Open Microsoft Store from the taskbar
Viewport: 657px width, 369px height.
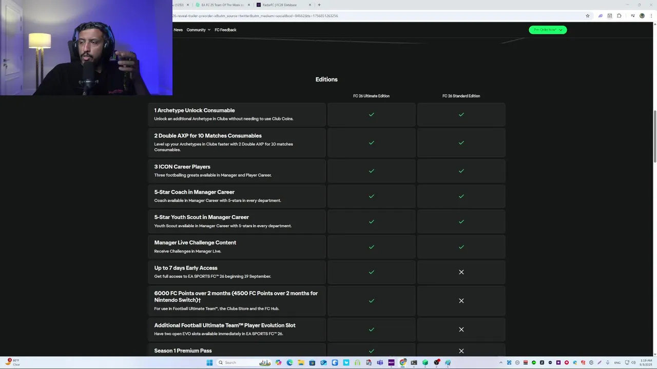(x=312, y=363)
